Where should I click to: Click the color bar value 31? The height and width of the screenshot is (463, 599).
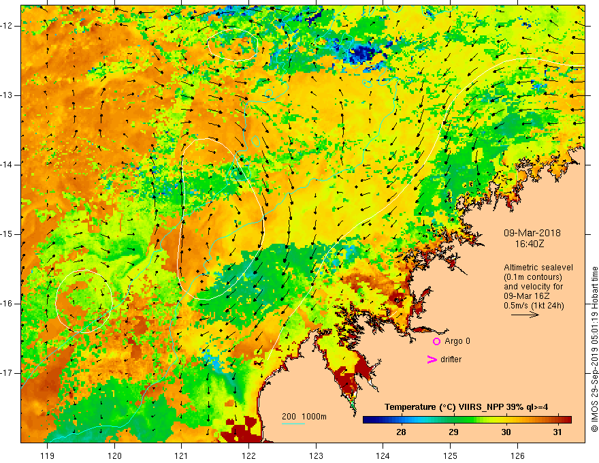pos(557,432)
